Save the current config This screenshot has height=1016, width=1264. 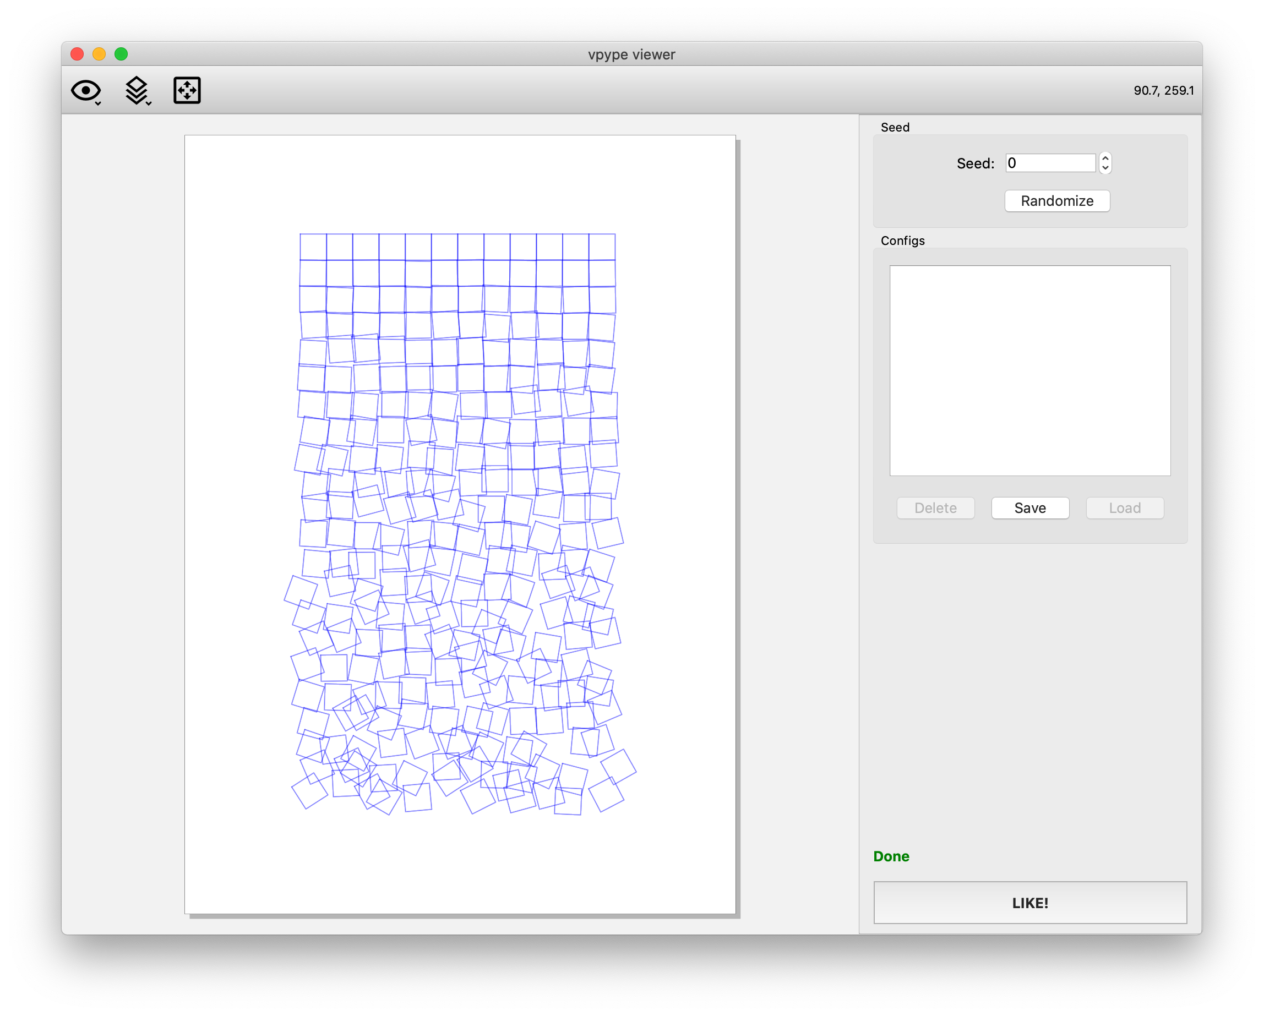pyautogui.click(x=1029, y=507)
